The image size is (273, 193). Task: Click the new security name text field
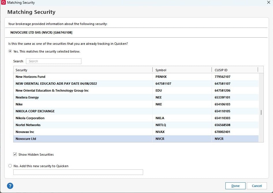coord(78,172)
